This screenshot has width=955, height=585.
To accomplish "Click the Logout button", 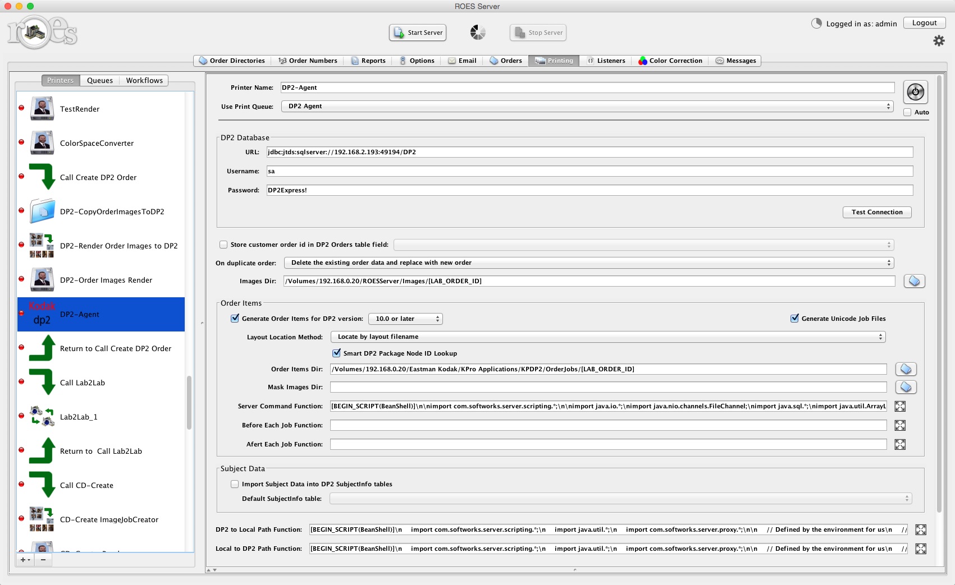I will point(924,22).
